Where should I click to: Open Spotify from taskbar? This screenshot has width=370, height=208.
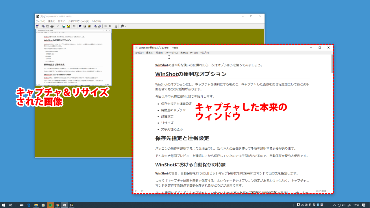point(50,205)
